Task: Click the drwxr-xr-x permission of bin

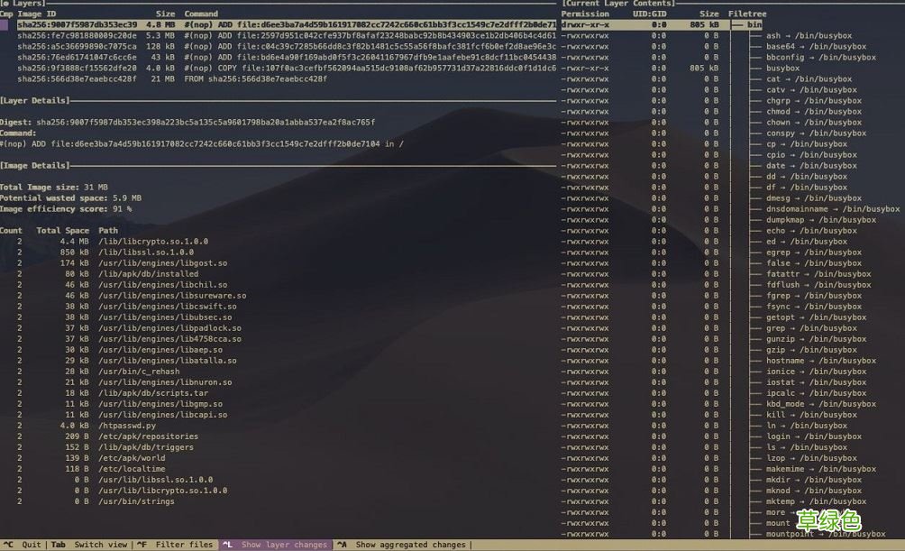Action: click(585, 25)
